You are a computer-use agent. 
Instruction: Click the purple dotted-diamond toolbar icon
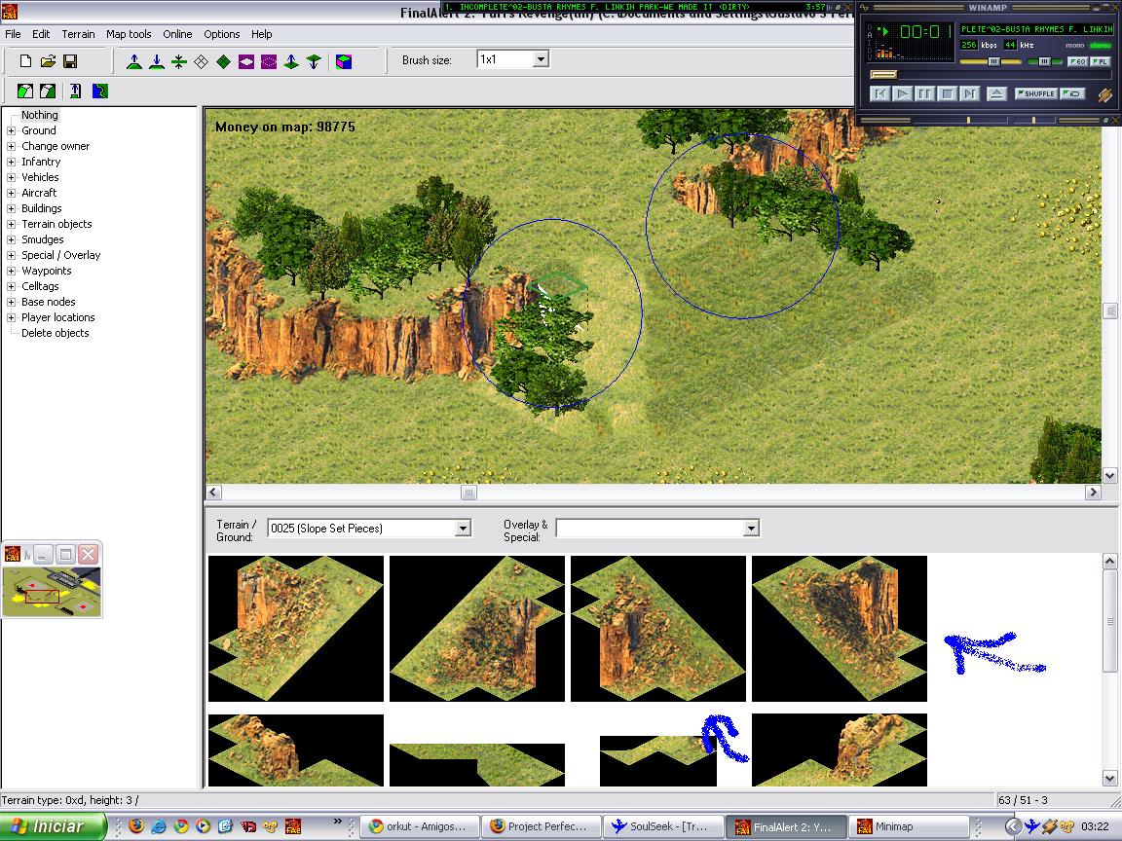coord(269,61)
